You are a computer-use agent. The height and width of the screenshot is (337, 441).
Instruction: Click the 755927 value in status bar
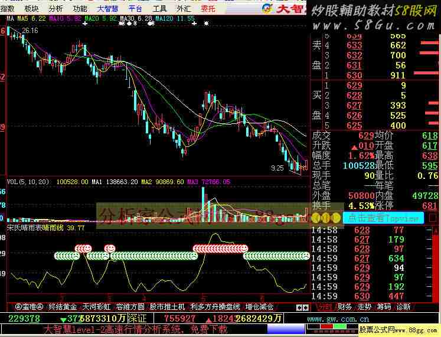tap(179, 319)
